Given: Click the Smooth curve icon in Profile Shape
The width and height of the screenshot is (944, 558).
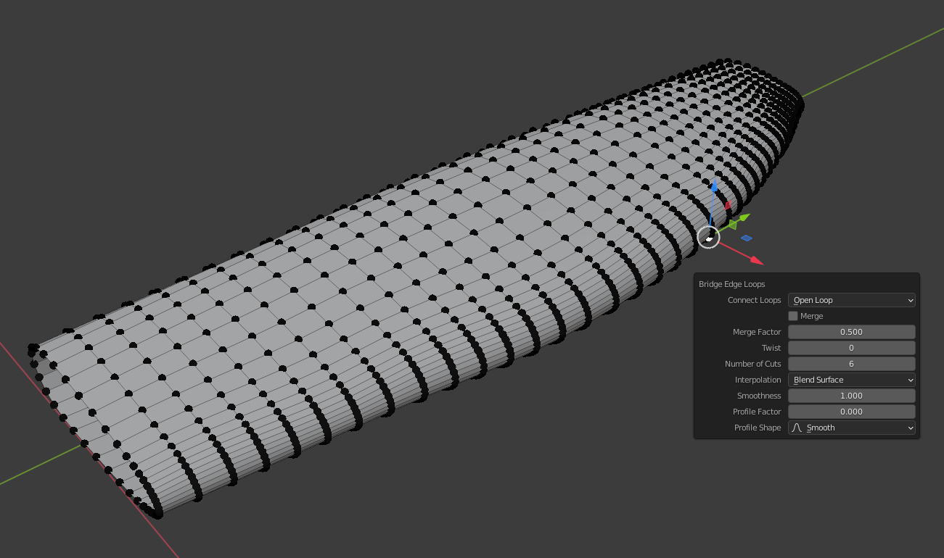Looking at the screenshot, I should pos(797,428).
